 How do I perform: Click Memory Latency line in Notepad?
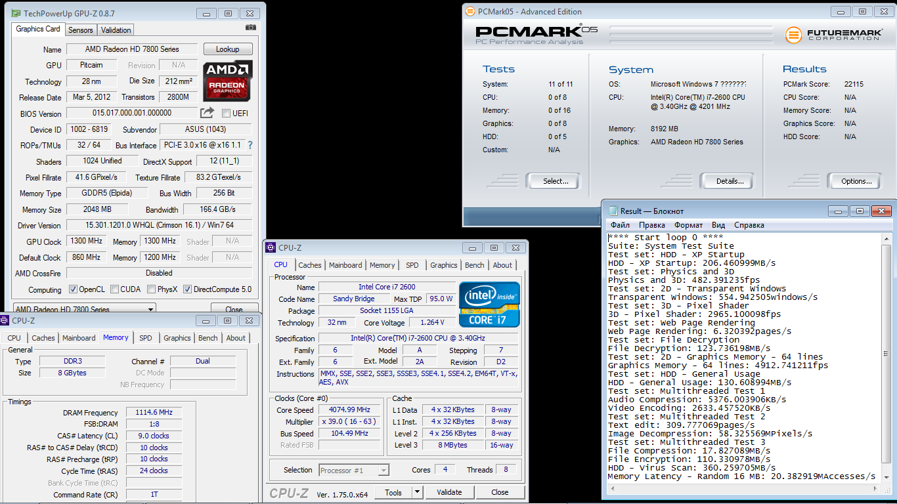point(741,476)
